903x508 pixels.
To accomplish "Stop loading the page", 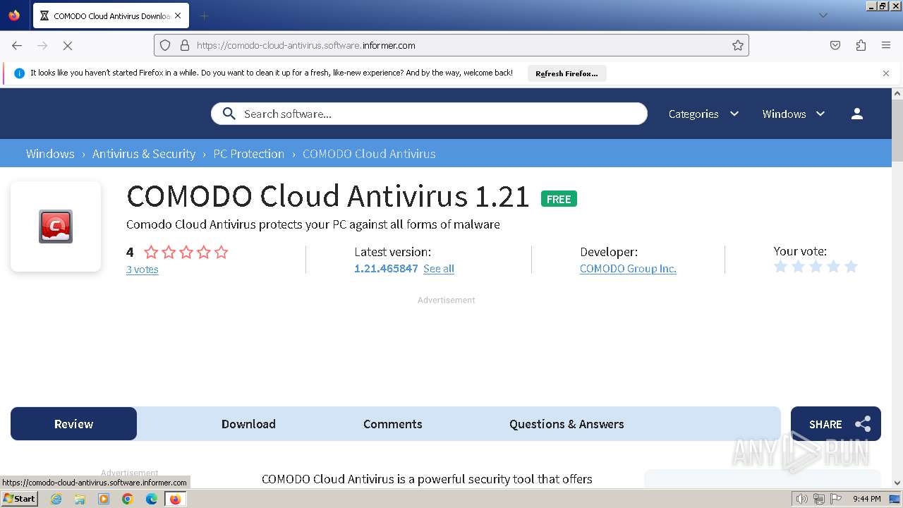I will click(68, 45).
